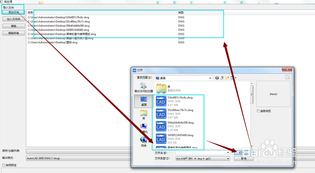Close the 打开 dialog with X button
Screen dimensions: 315x173
click(x=287, y=69)
